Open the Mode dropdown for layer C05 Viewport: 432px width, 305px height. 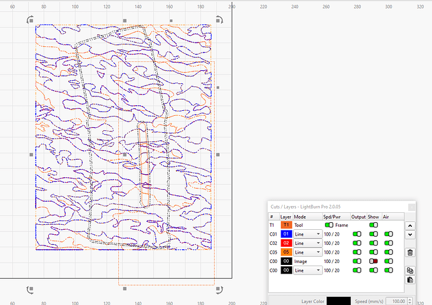pos(308,252)
